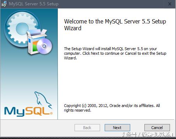Click the center hole of the gear

(x=22, y=29)
